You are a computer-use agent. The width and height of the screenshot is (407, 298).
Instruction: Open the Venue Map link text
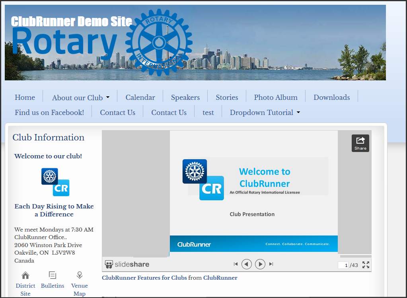[80, 290]
